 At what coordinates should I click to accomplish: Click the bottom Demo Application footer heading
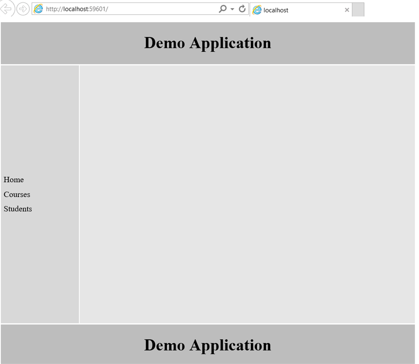tap(208, 345)
